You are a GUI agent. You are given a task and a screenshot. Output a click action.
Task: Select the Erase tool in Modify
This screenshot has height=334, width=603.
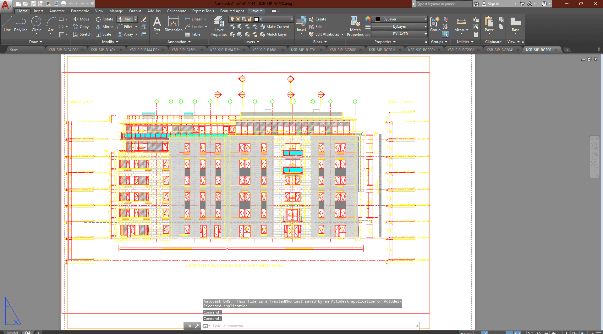[144, 19]
